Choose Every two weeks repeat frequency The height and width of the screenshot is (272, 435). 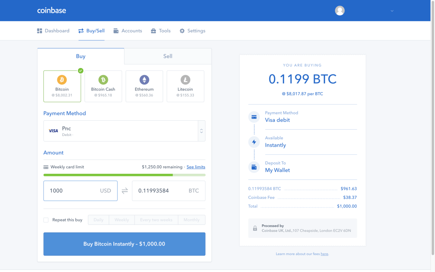click(x=156, y=220)
